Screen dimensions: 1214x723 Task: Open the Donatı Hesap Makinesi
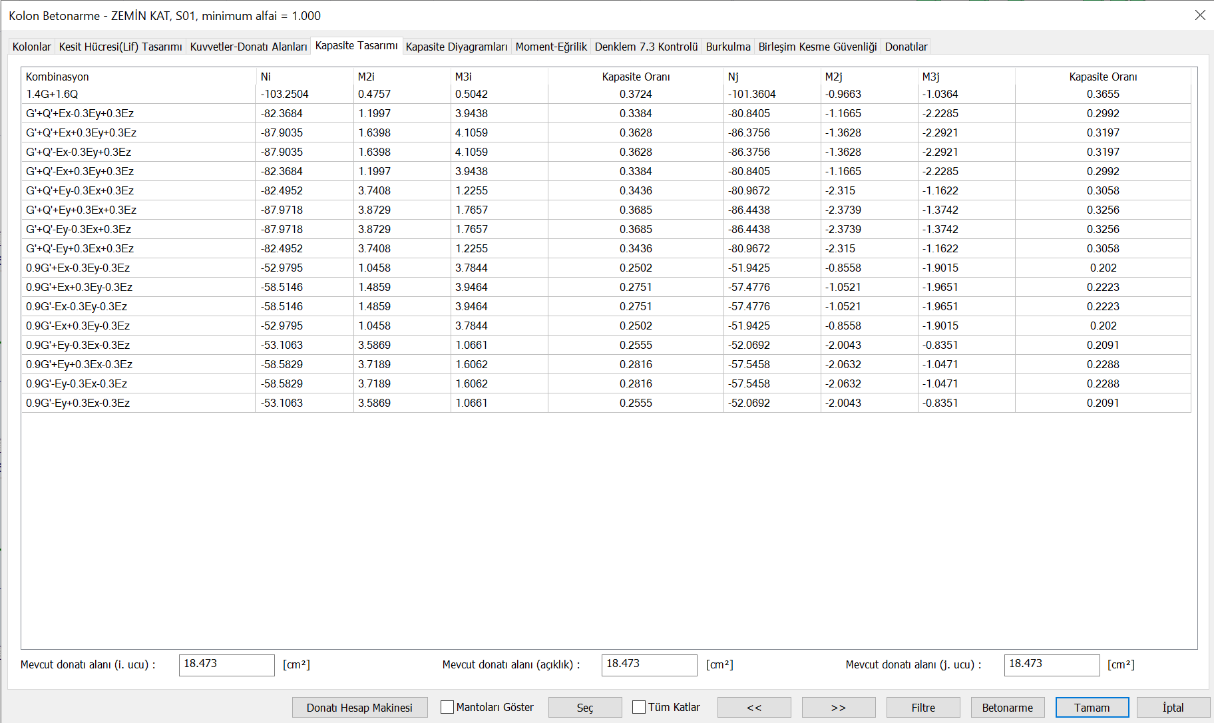(359, 707)
